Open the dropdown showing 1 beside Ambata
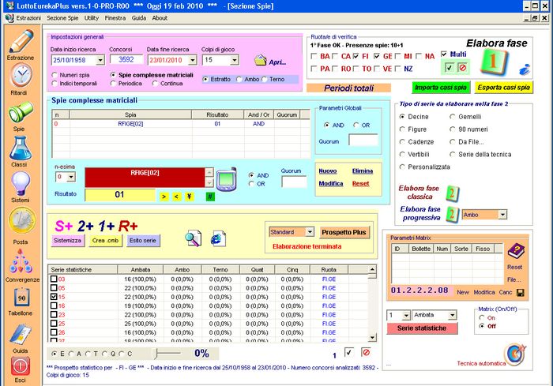 (406, 315)
